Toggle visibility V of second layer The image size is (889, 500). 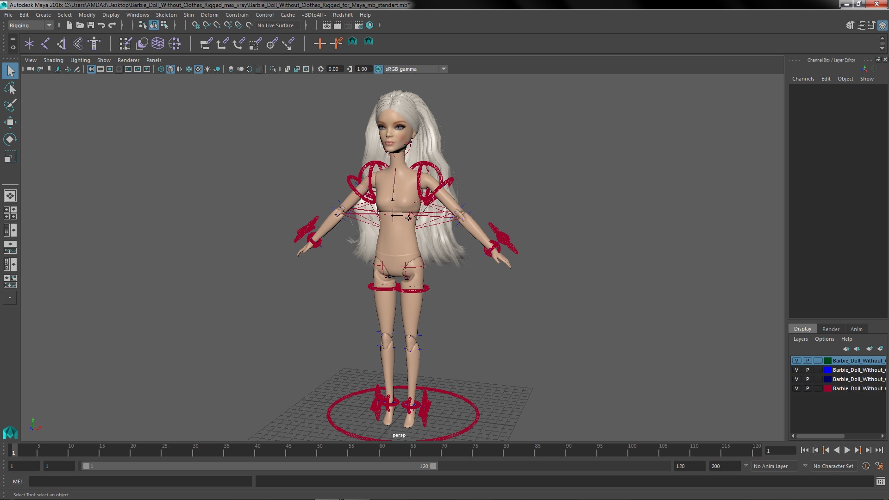click(796, 370)
